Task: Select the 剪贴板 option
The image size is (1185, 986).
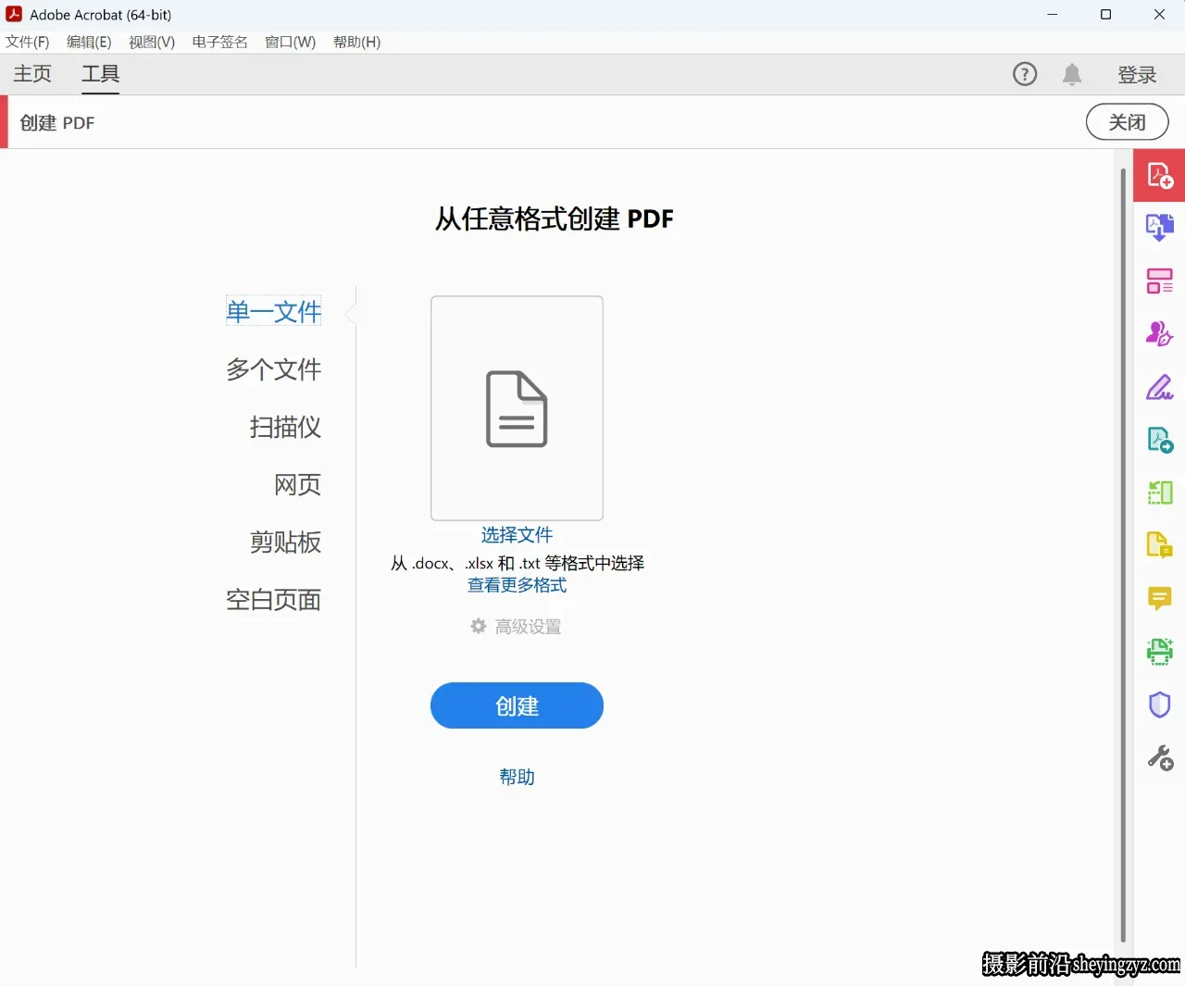Action: point(285,542)
